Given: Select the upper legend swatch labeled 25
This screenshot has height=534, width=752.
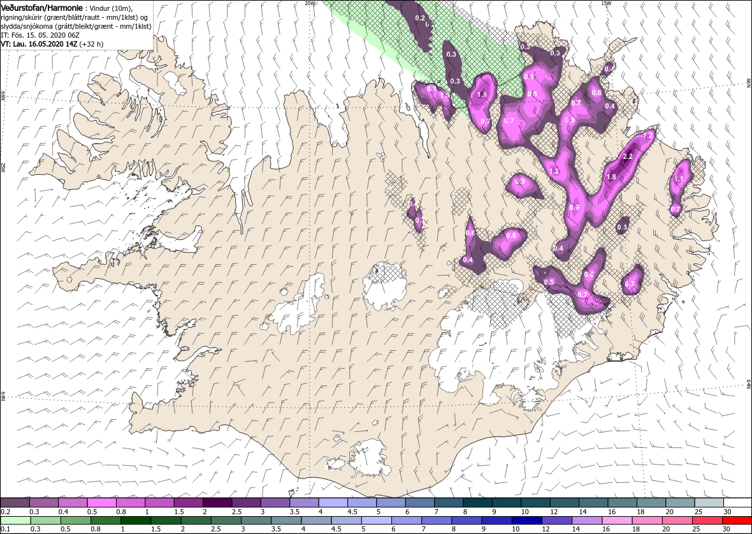Looking at the screenshot, I should (x=709, y=503).
